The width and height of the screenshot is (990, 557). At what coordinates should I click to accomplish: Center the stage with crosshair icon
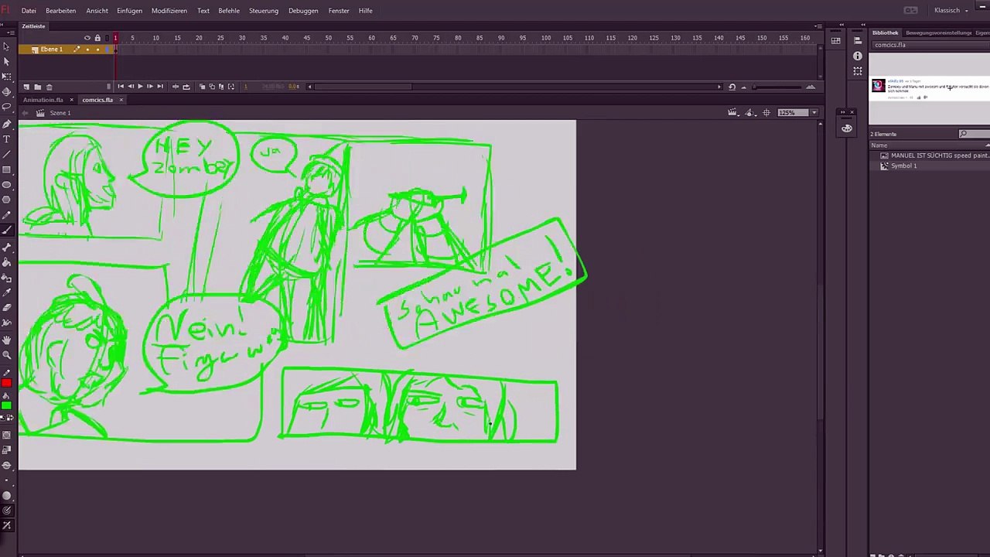pos(766,113)
